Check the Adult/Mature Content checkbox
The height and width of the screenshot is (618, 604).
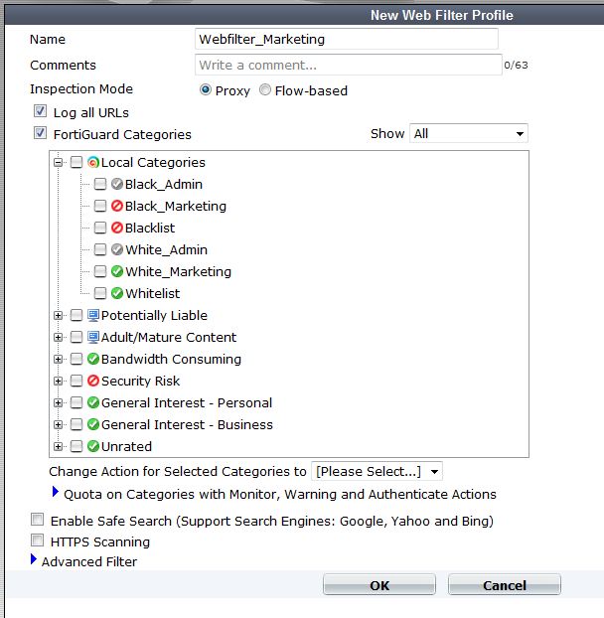(76, 337)
